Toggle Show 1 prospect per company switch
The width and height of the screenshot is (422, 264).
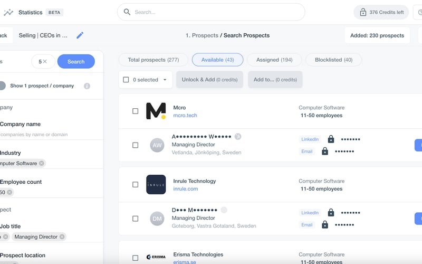click(x=2, y=86)
